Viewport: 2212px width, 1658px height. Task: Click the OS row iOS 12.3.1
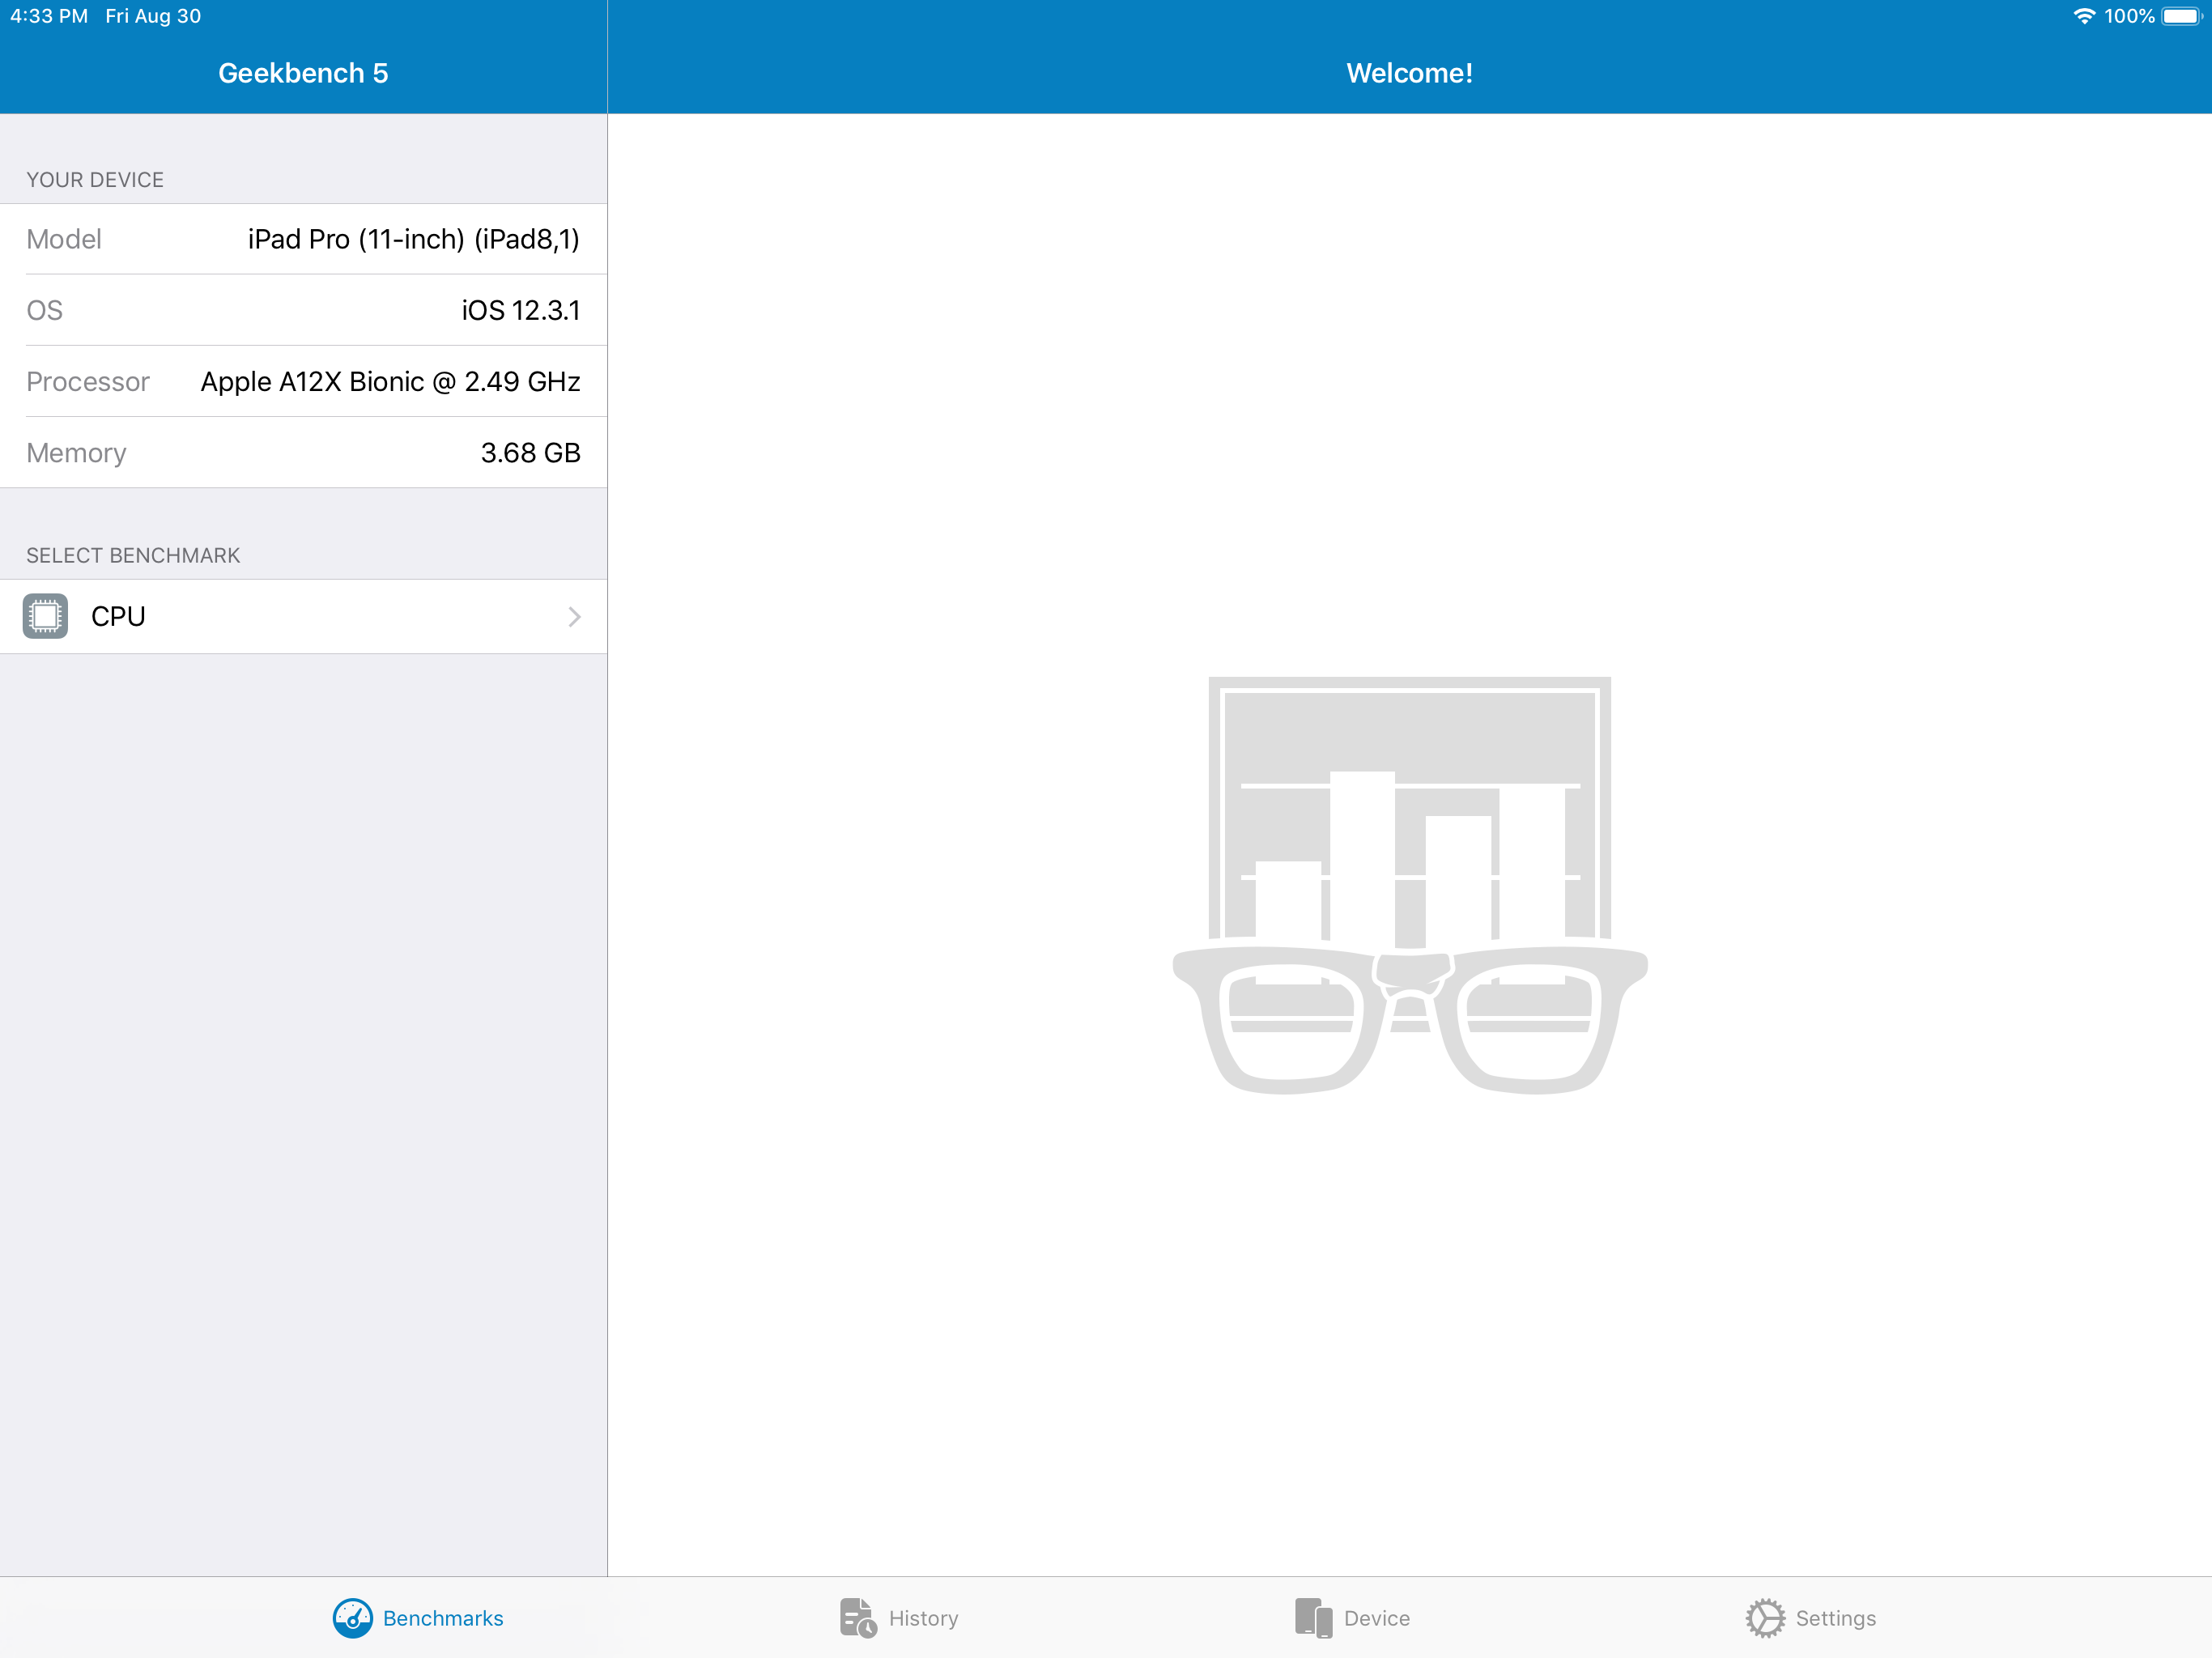point(520,310)
